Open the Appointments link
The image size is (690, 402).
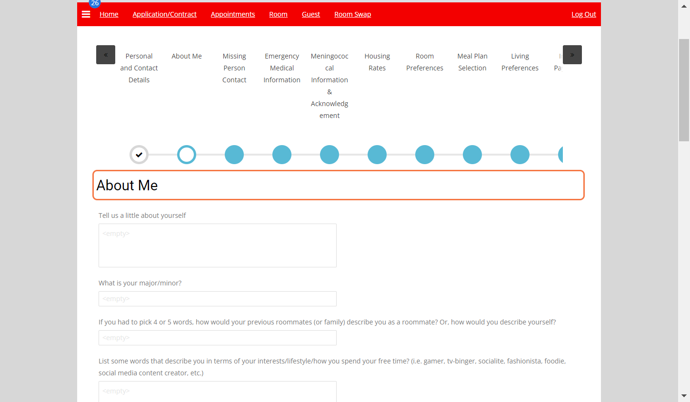(x=233, y=14)
